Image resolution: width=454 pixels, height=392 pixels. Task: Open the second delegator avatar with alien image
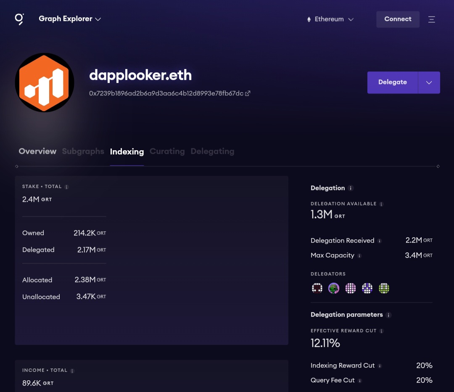coord(334,288)
